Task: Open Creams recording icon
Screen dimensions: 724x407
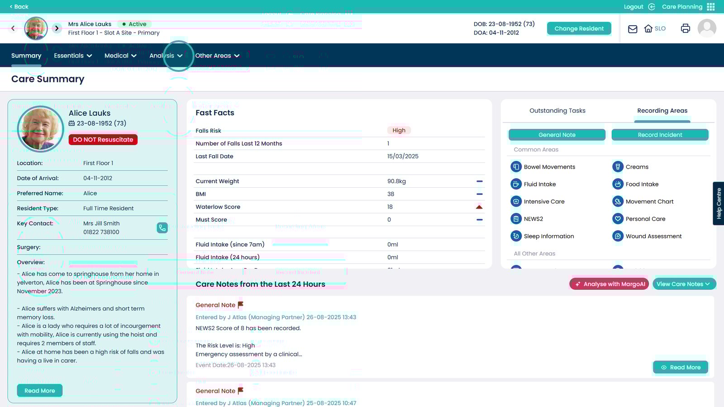Action: (x=618, y=167)
